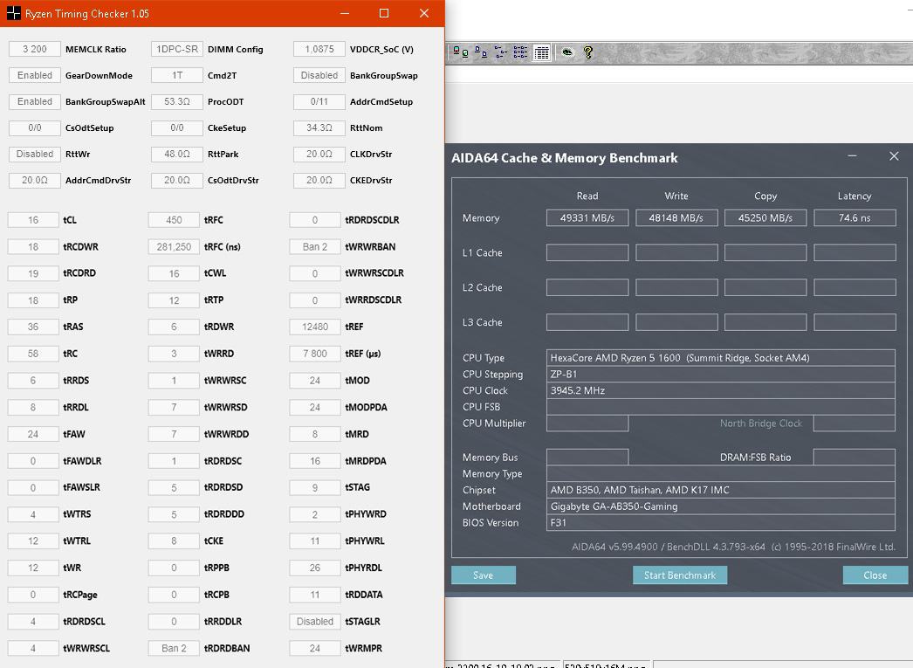Click the tSTAGLR Disabled field
913x668 pixels.
point(315,622)
